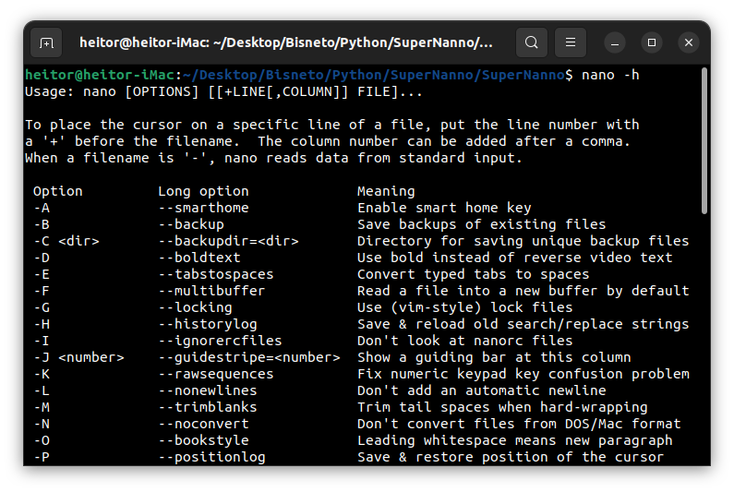Viewport: 734px width, 492px height.
Task: Click 'Enable smart home key' description
Action: (x=444, y=208)
